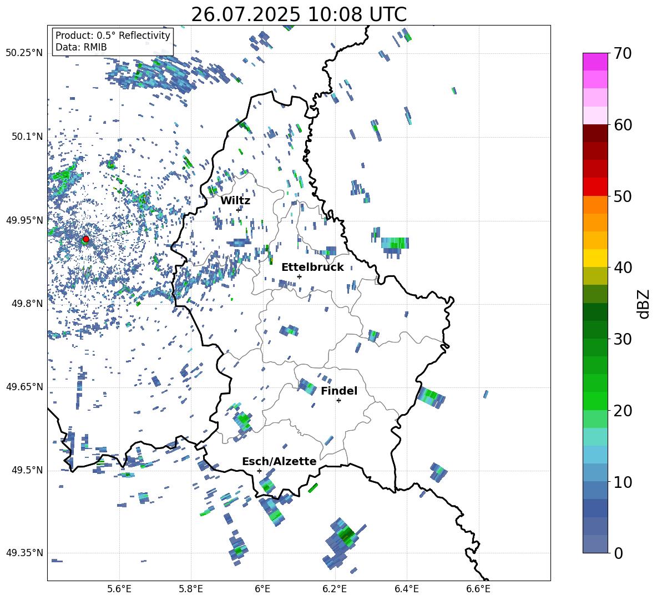Click the 49.5°N latitude label
Image resolution: width=657 pixels, height=600 pixels.
[x=27, y=470]
